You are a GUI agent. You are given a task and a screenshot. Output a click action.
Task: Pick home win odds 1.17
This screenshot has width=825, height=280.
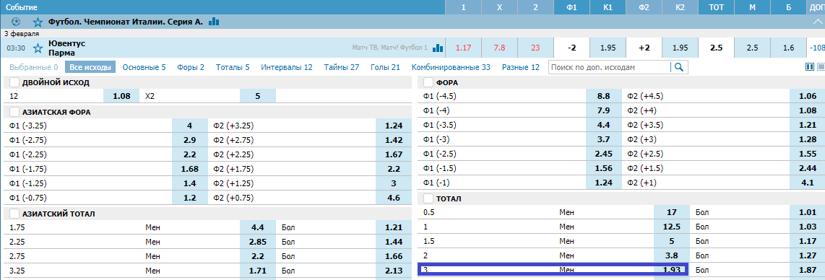[x=463, y=48]
